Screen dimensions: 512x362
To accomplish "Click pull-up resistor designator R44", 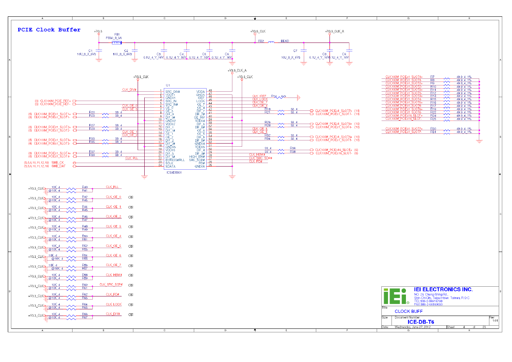I will [85, 207].
